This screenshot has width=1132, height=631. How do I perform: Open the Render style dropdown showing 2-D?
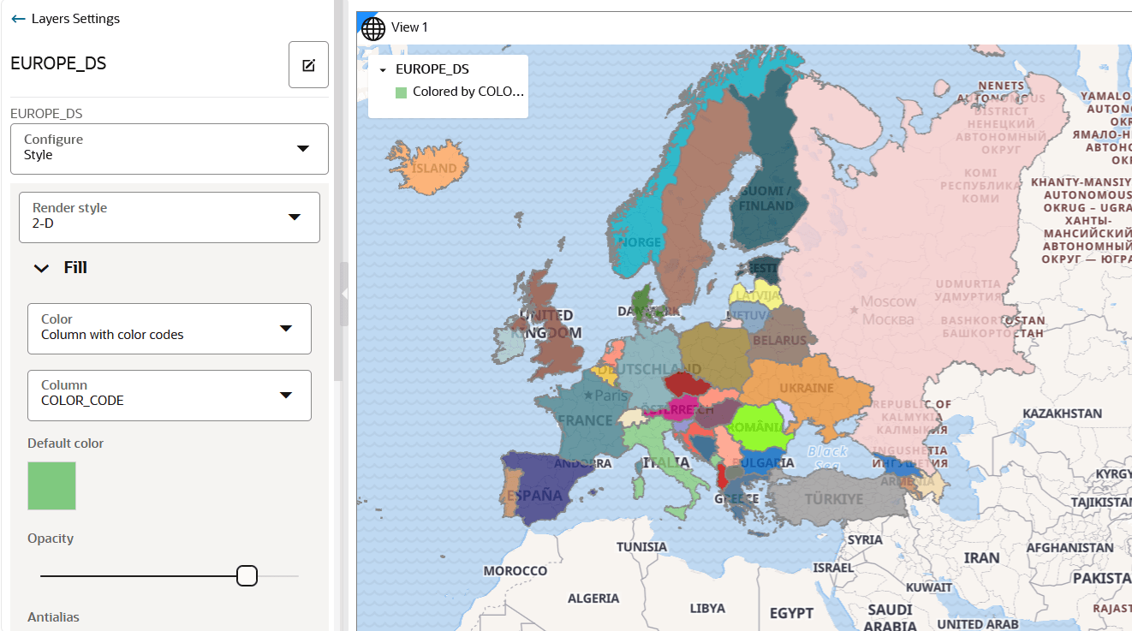(169, 217)
